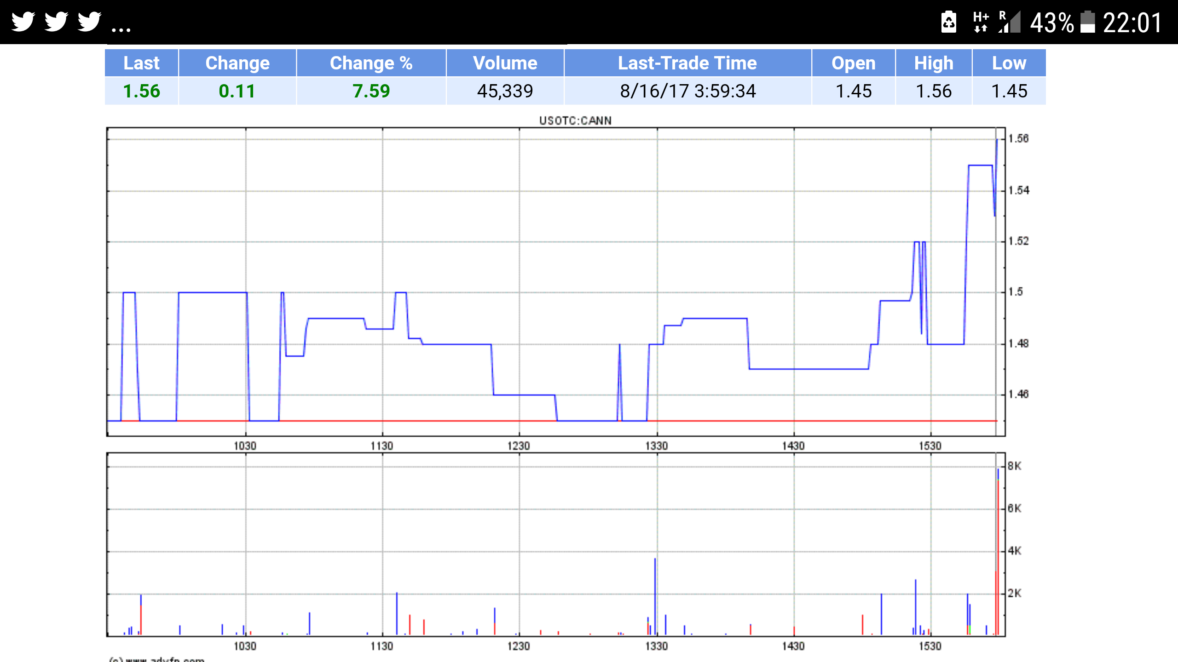Viewport: 1178px width, 662px height.
Task: Click the Change % column header
Action: tap(371, 63)
